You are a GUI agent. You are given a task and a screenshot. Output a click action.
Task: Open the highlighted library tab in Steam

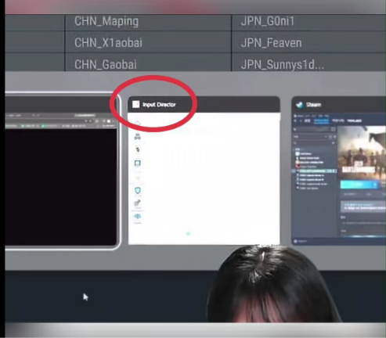point(321,120)
